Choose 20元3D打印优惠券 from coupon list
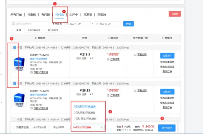Screen dimensions: 203x134 [85, 112]
